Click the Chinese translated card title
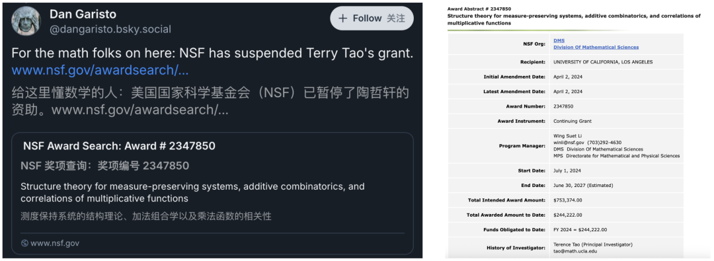Viewport: 714px width, 261px height. (104, 166)
